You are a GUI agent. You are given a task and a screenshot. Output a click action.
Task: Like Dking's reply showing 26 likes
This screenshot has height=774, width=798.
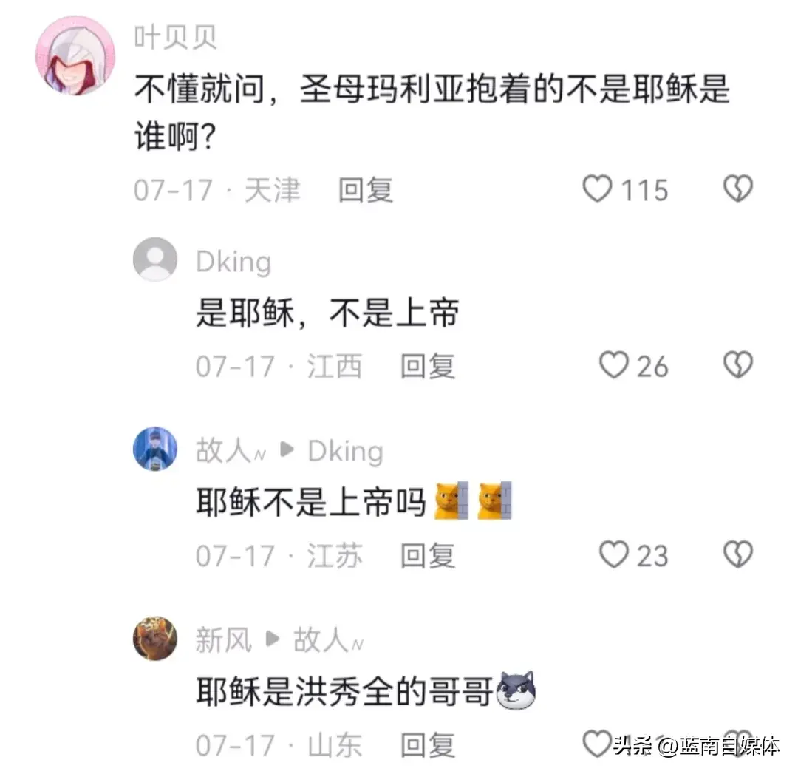614,365
